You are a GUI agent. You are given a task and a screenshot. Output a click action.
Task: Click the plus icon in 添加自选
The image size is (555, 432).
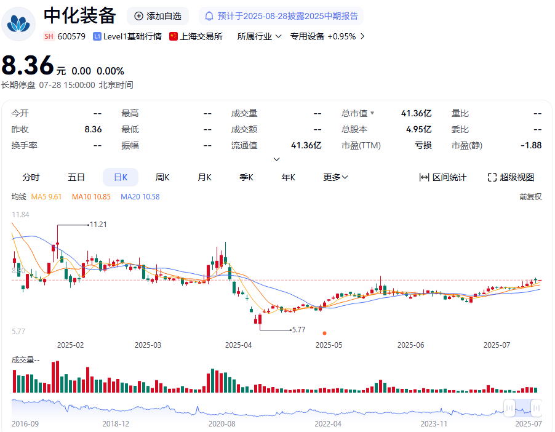coord(139,16)
